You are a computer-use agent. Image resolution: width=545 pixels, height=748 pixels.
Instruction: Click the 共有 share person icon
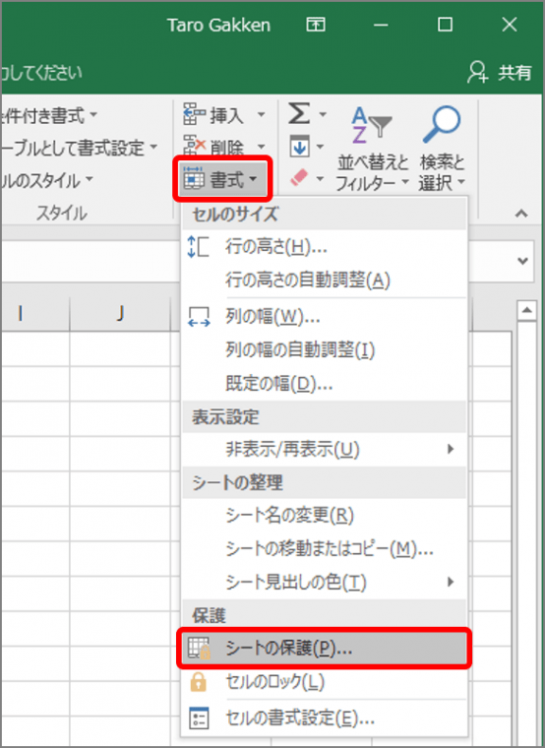click(477, 73)
